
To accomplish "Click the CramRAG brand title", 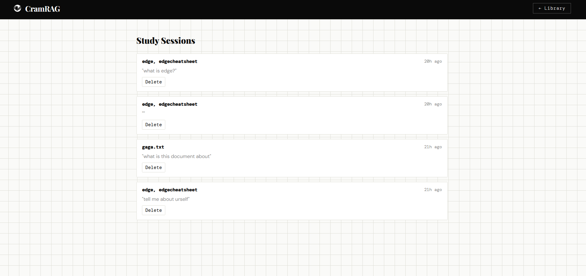I will click(x=43, y=9).
